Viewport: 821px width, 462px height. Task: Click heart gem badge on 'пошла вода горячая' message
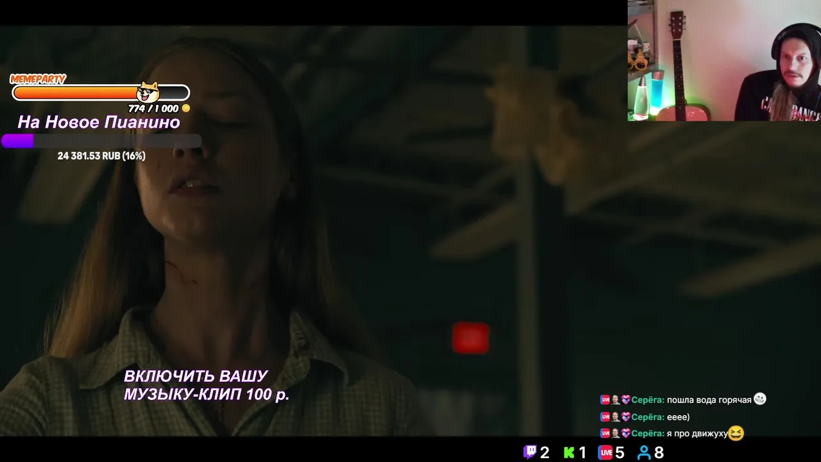[x=626, y=400]
